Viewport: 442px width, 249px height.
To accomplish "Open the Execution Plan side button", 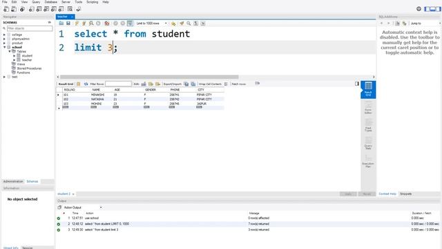I will (x=368, y=161).
